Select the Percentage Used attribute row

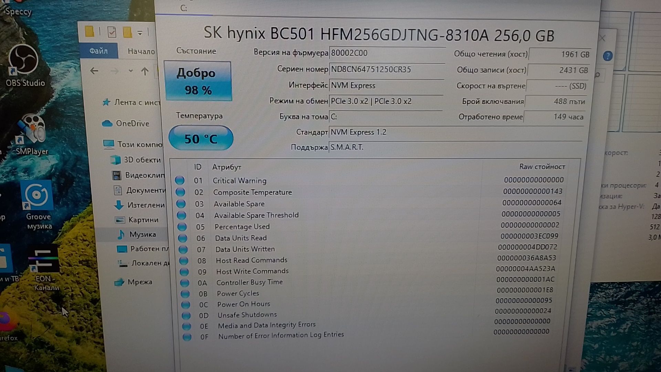(x=369, y=226)
